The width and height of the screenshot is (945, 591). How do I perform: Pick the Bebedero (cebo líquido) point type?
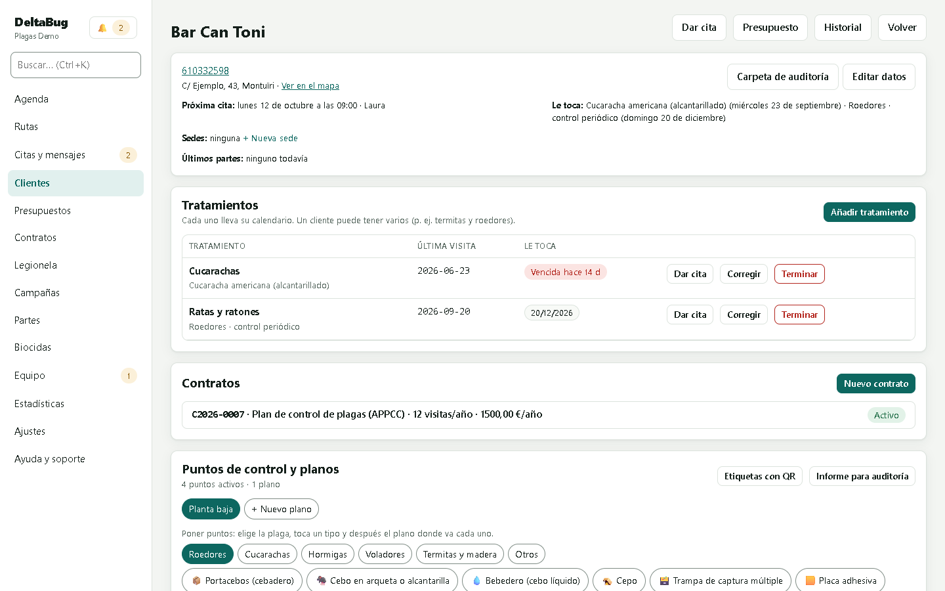(x=525, y=580)
